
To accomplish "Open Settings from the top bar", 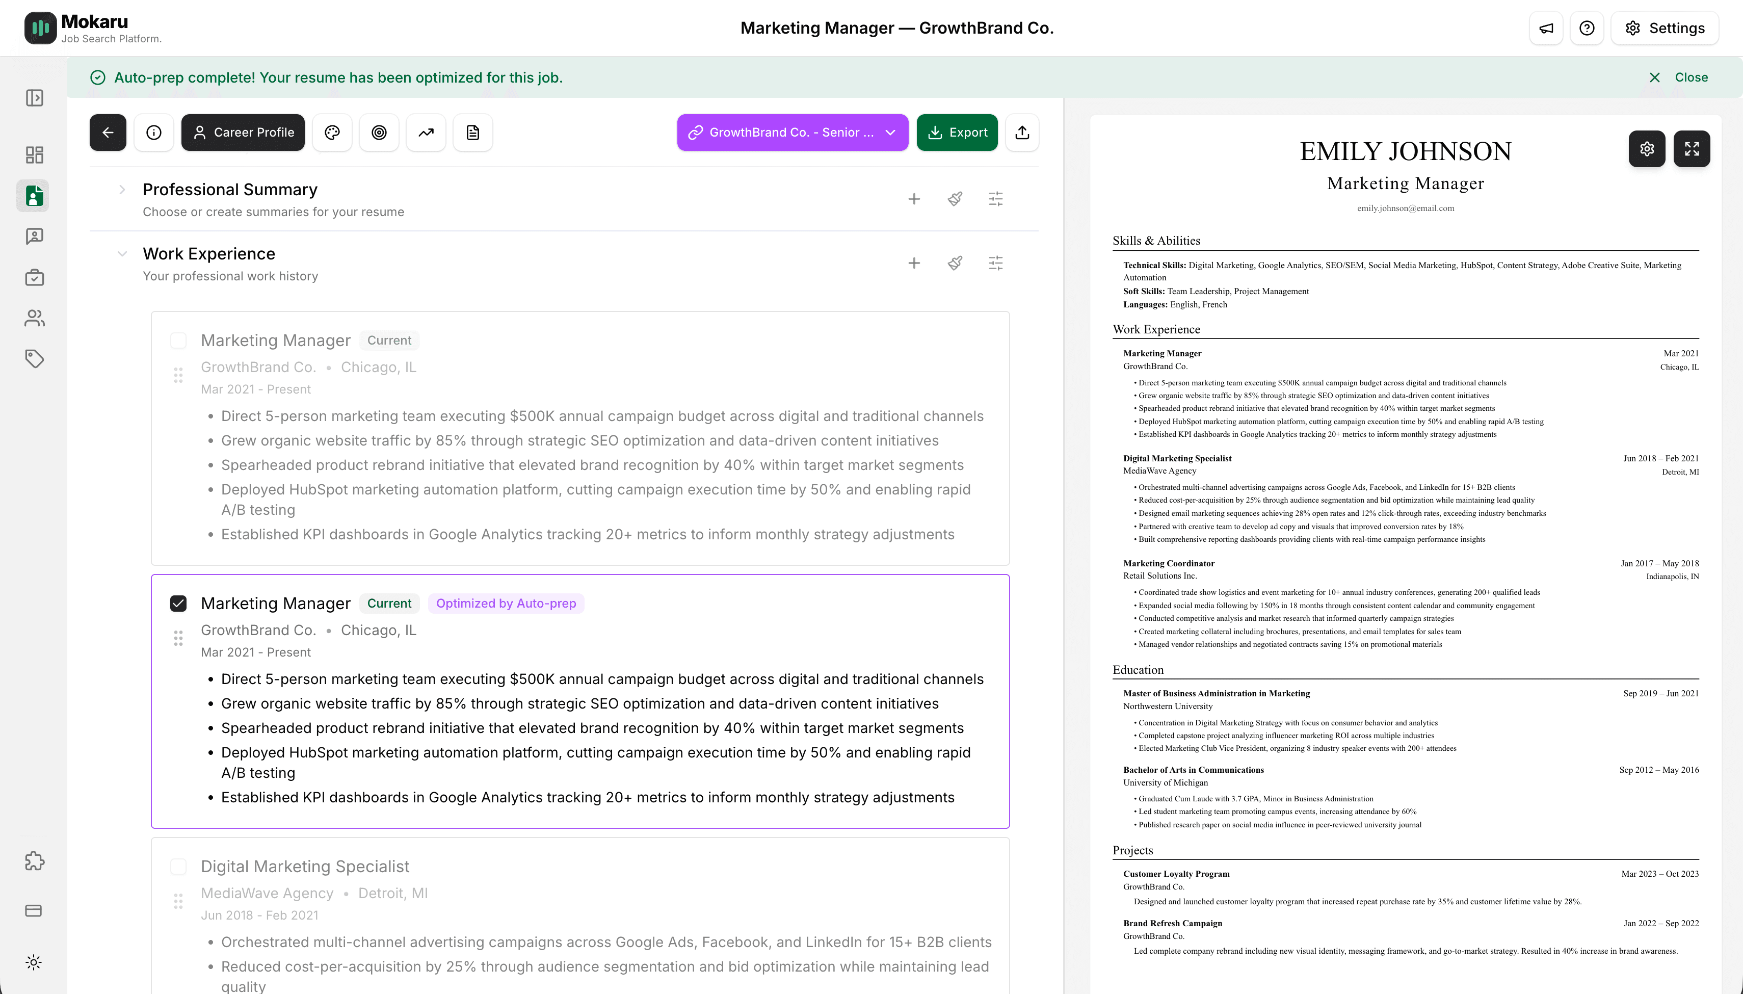I will 1665,28.
